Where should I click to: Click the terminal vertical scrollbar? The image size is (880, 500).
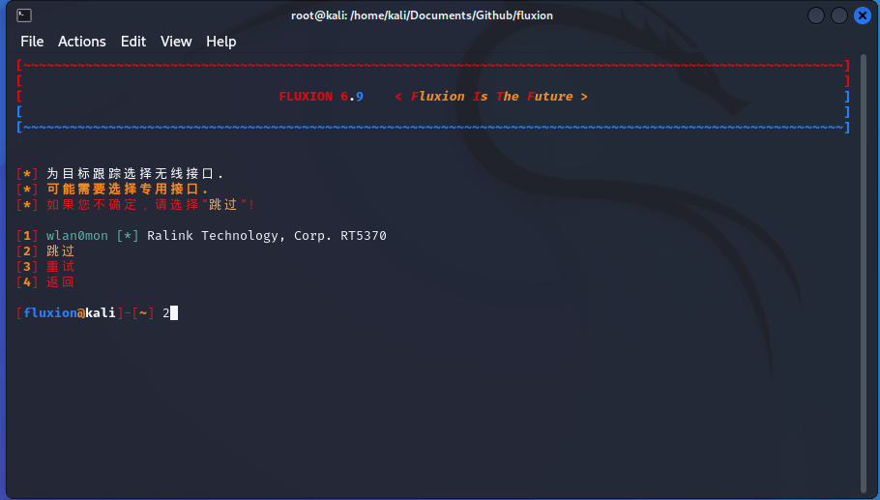(864, 274)
